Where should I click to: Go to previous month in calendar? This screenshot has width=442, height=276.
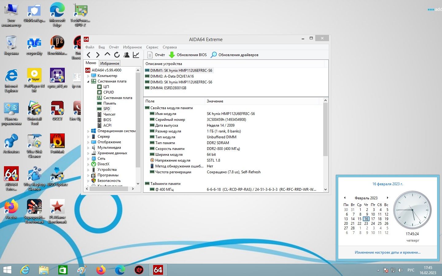point(345,198)
